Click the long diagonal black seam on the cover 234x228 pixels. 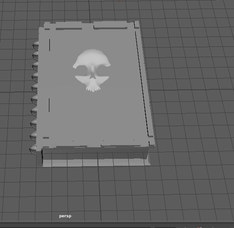pyautogui.click(x=142, y=84)
